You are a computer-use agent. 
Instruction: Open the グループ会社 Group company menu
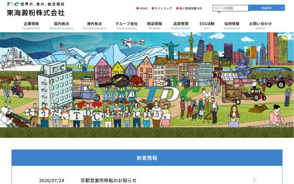127,26
